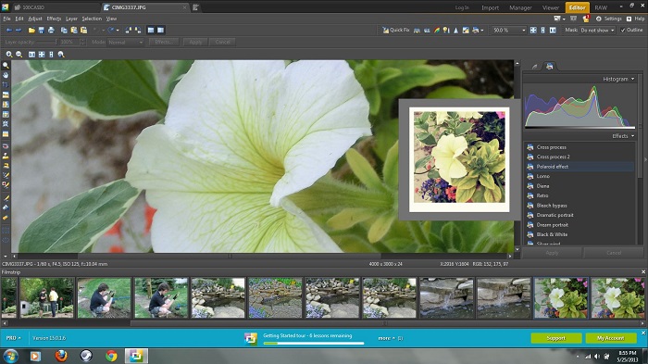Switch to the RAW tab
This screenshot has height=364, width=648.
[601, 7]
